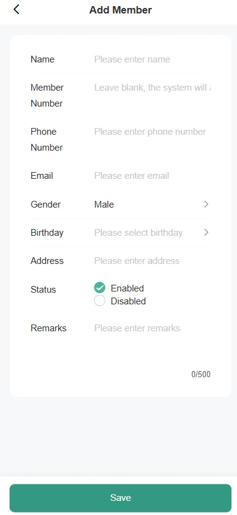Go back using the header arrow
Screen dimensions: 237x515
click(x=16, y=10)
